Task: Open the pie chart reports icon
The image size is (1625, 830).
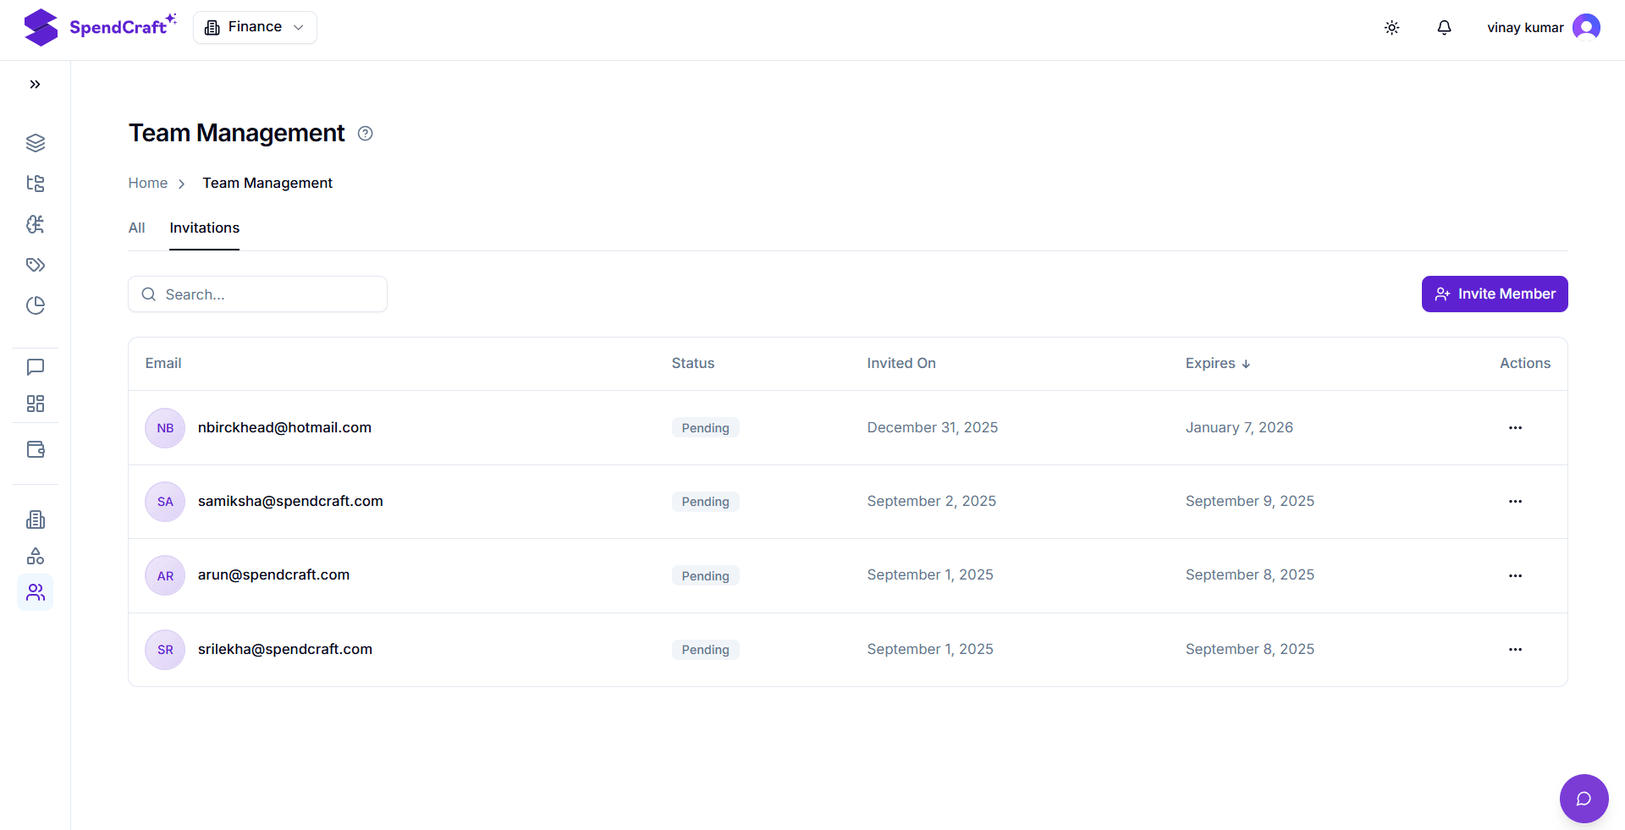Action: click(35, 305)
